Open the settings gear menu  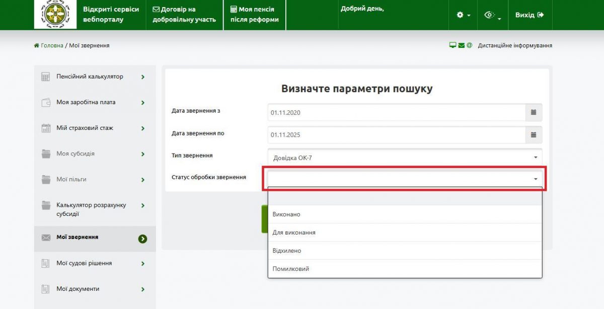click(x=463, y=15)
